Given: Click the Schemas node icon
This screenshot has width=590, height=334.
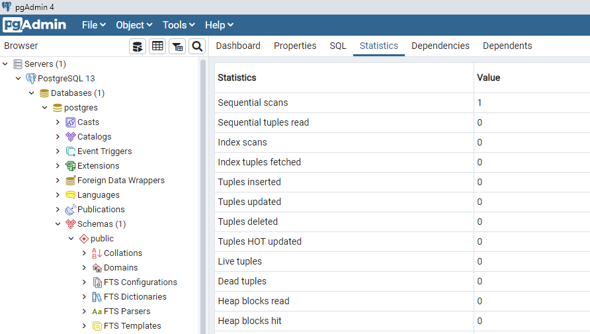Looking at the screenshot, I should tap(70, 224).
